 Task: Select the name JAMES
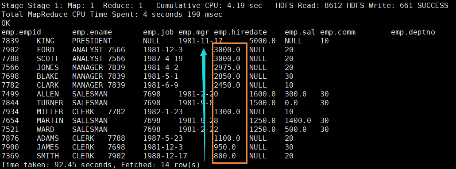coord(48,147)
